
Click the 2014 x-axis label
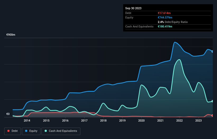[x=27, y=121]
